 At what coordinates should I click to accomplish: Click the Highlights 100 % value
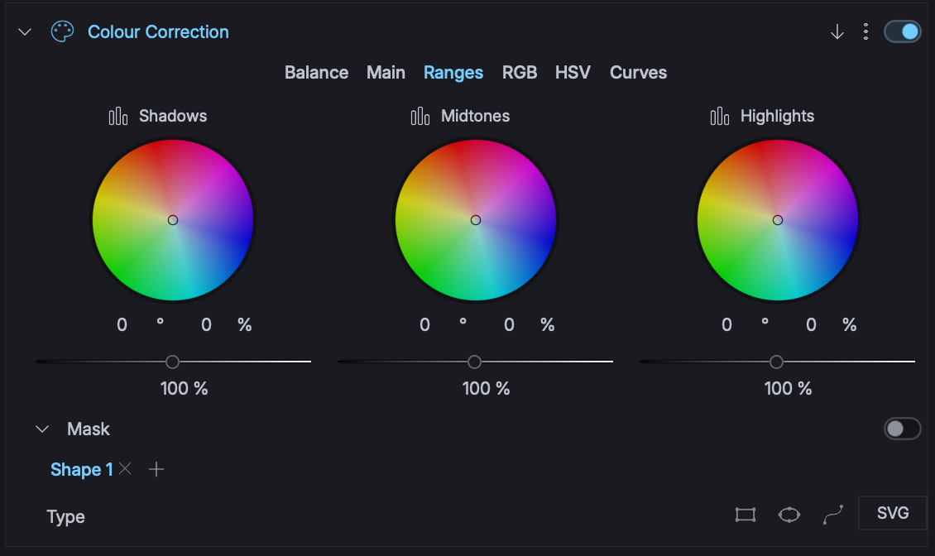789,389
